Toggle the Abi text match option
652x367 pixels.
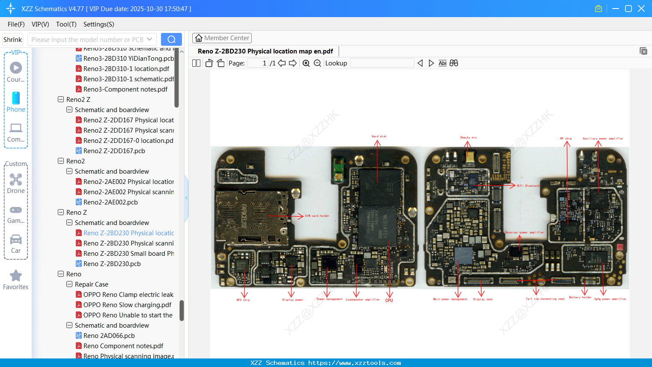[x=442, y=63]
